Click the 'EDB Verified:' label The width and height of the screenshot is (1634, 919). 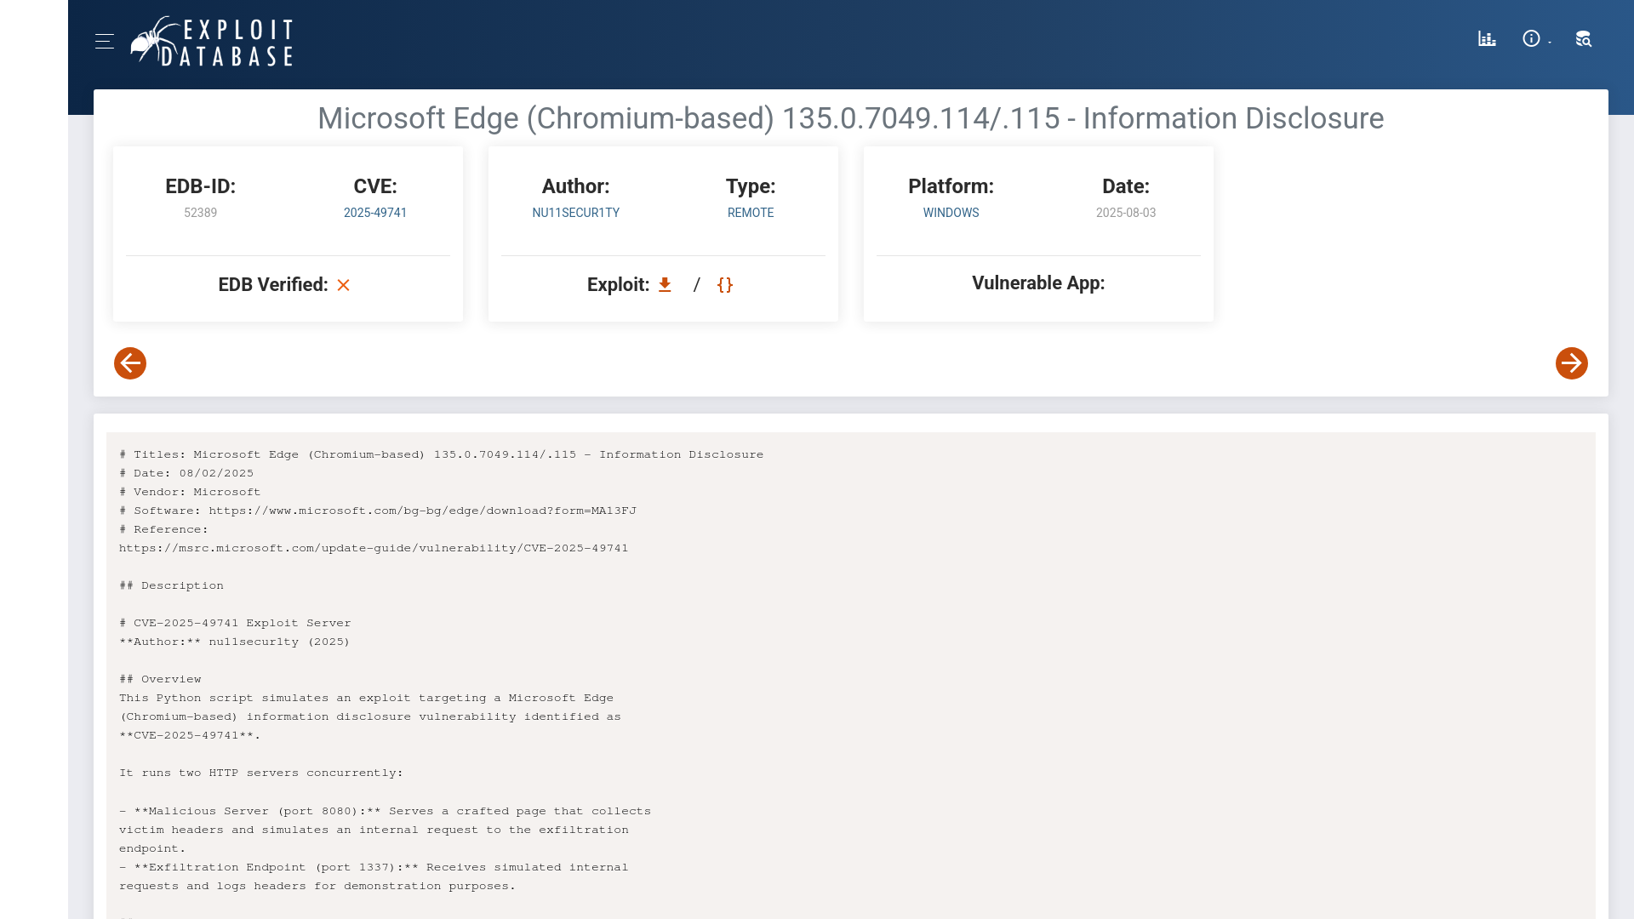(273, 285)
